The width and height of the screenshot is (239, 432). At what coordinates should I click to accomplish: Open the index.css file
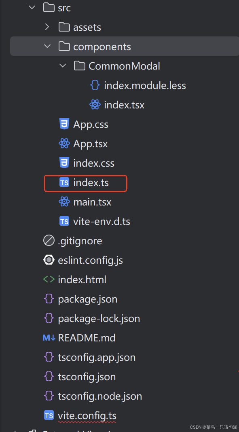point(93,163)
